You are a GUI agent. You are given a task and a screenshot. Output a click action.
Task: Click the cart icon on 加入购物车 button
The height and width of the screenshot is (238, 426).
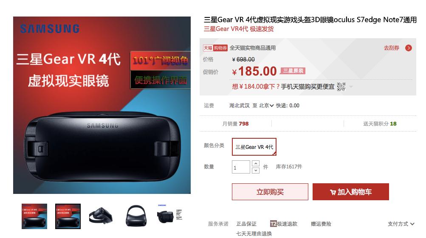(333, 192)
